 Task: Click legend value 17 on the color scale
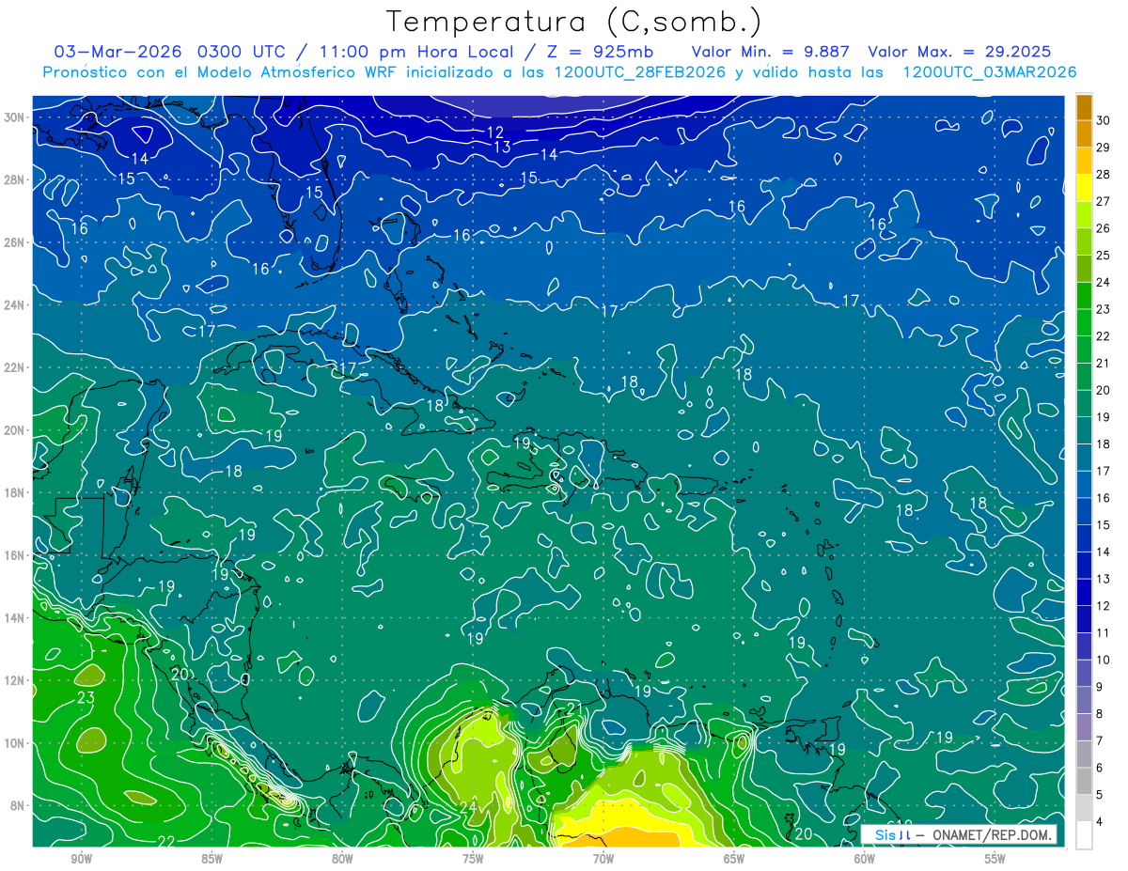click(x=1104, y=471)
